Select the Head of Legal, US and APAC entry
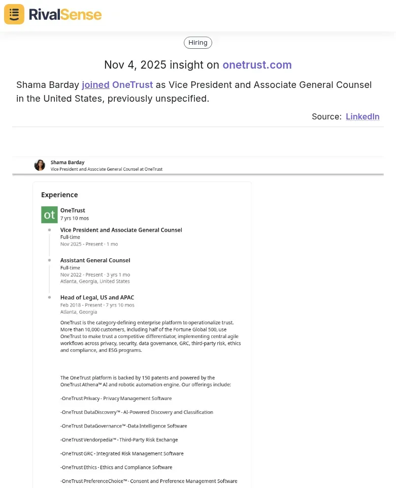Image resolution: width=396 pixels, height=488 pixels. click(97, 297)
